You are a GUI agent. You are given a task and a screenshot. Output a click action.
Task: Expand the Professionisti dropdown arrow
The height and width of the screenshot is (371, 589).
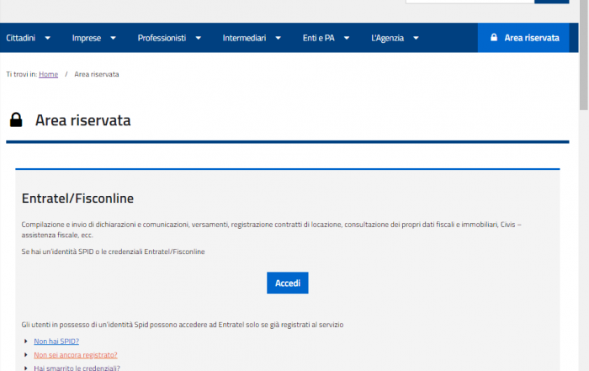pos(199,38)
